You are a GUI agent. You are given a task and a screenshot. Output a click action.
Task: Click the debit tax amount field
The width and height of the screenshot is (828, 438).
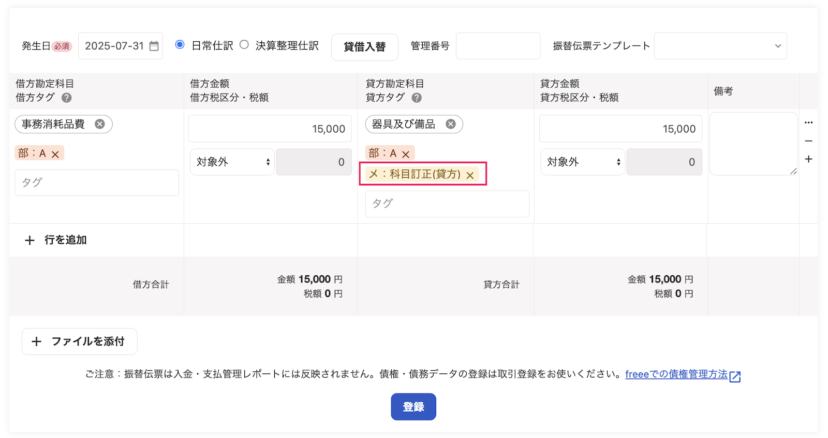314,162
